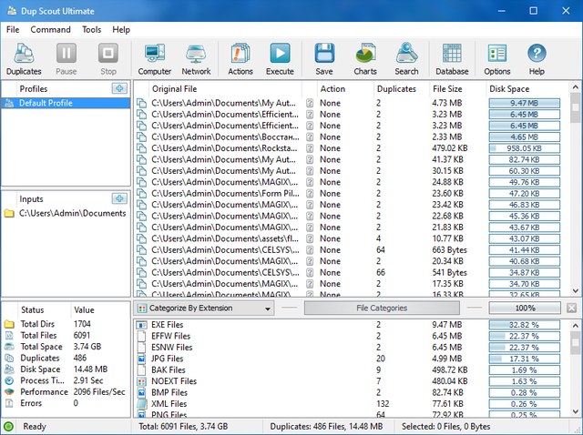The width and height of the screenshot is (583, 435).
Task: Select the EXE Files category row
Action: [167, 324]
